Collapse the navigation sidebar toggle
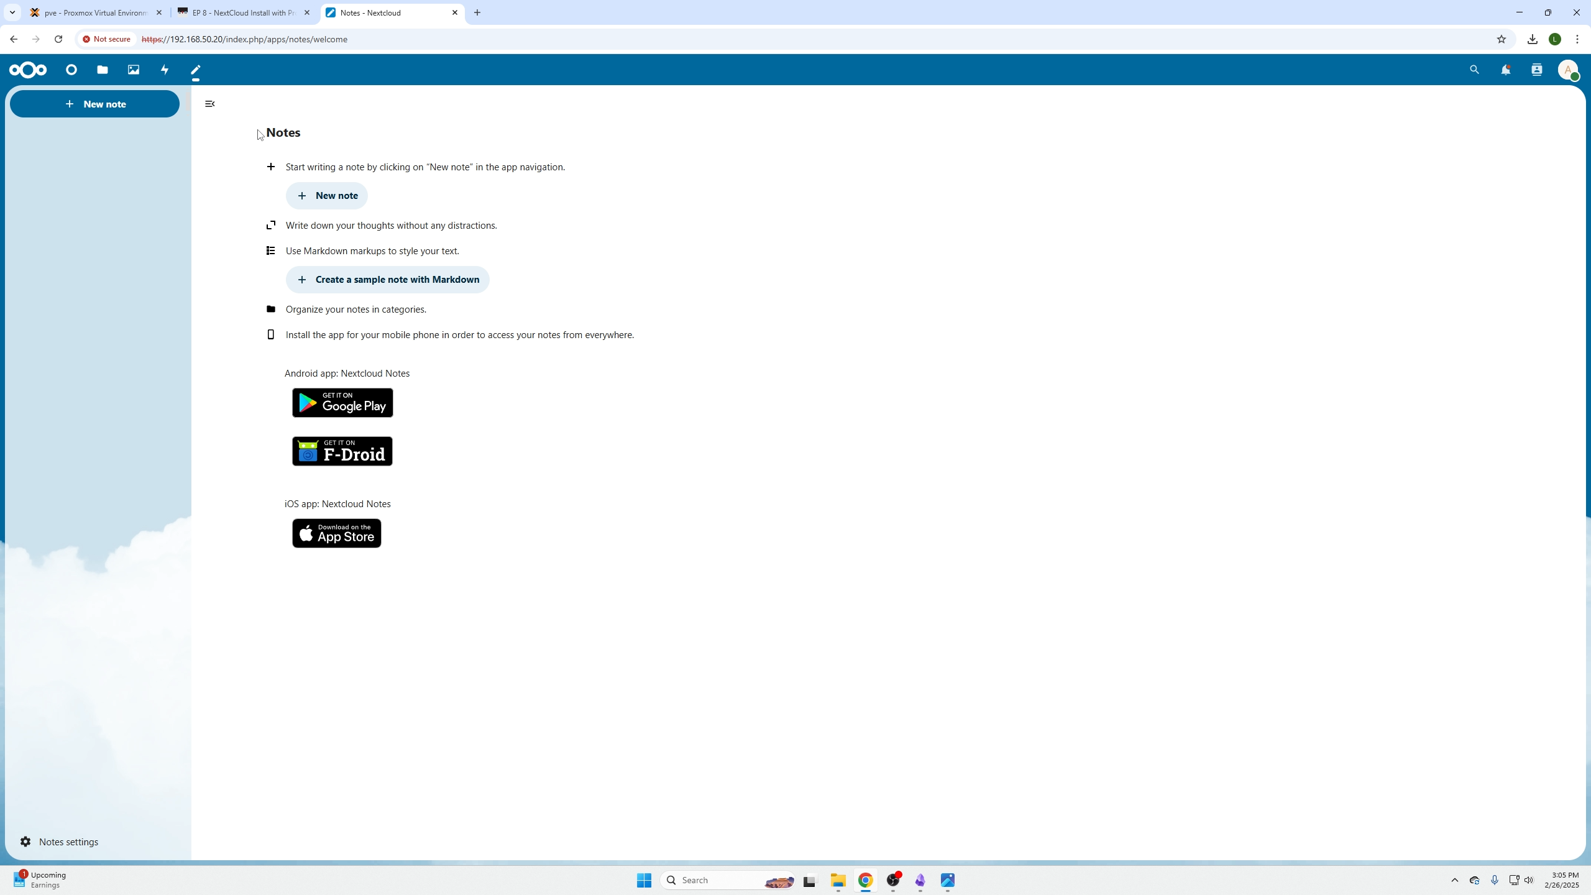This screenshot has height=895, width=1591. pyautogui.click(x=210, y=104)
